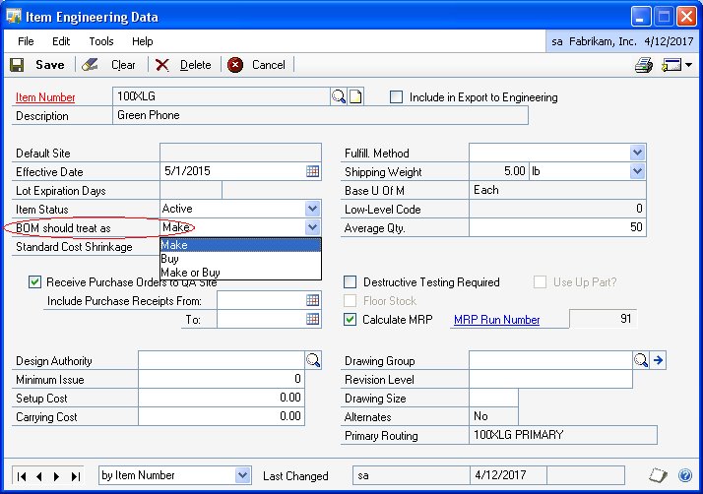The image size is (703, 494).
Task: Open the Edit menu
Action: (x=61, y=41)
